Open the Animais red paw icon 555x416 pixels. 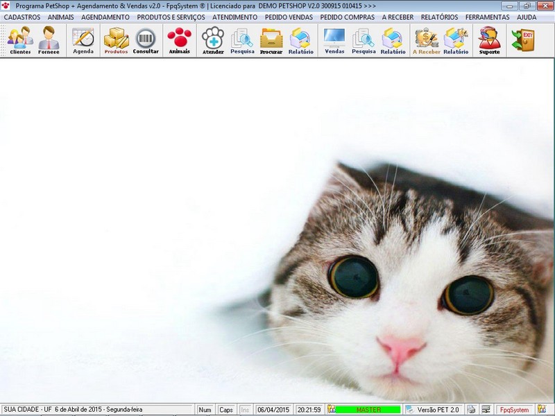tap(180, 40)
